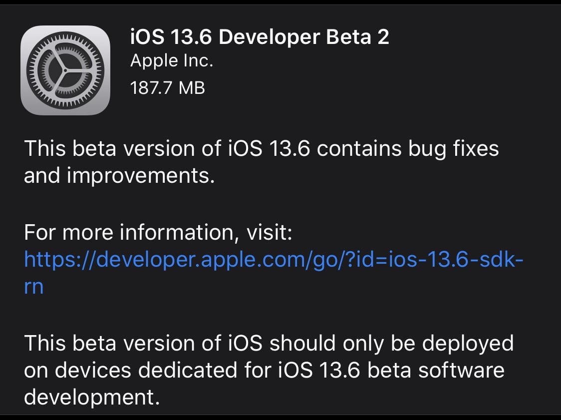The image size is (561, 420).
Task: Click the 187.7 MB download size
Action: click(x=167, y=88)
